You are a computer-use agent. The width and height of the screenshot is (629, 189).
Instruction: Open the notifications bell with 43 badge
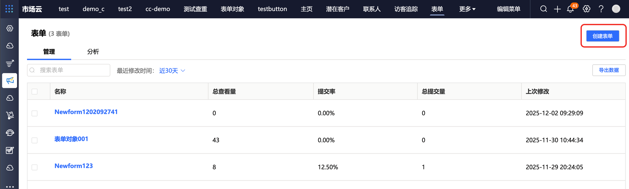pyautogui.click(x=571, y=9)
